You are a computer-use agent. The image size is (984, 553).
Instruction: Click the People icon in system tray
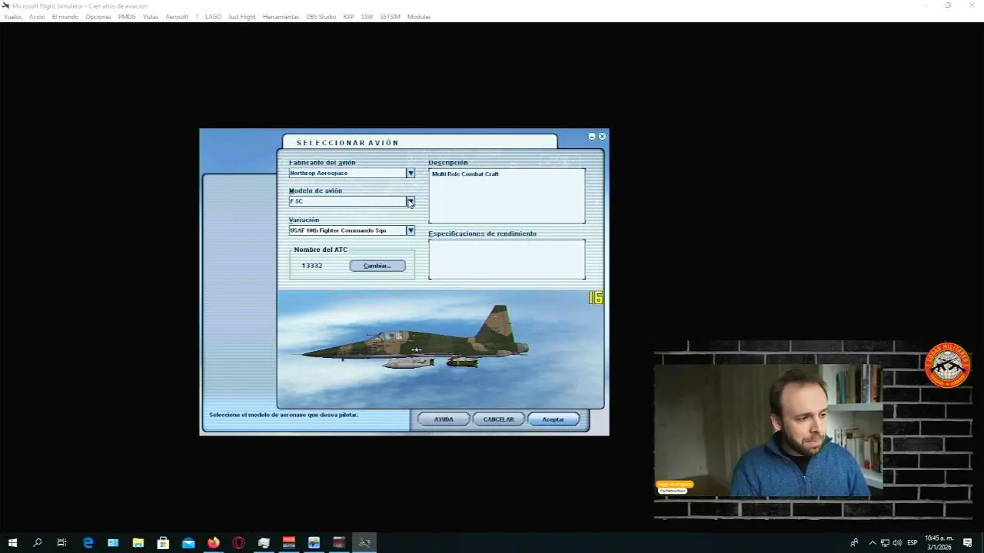(x=854, y=543)
